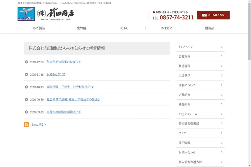Click play bullet beside 2020-10-13 news entry

pos(26,87)
